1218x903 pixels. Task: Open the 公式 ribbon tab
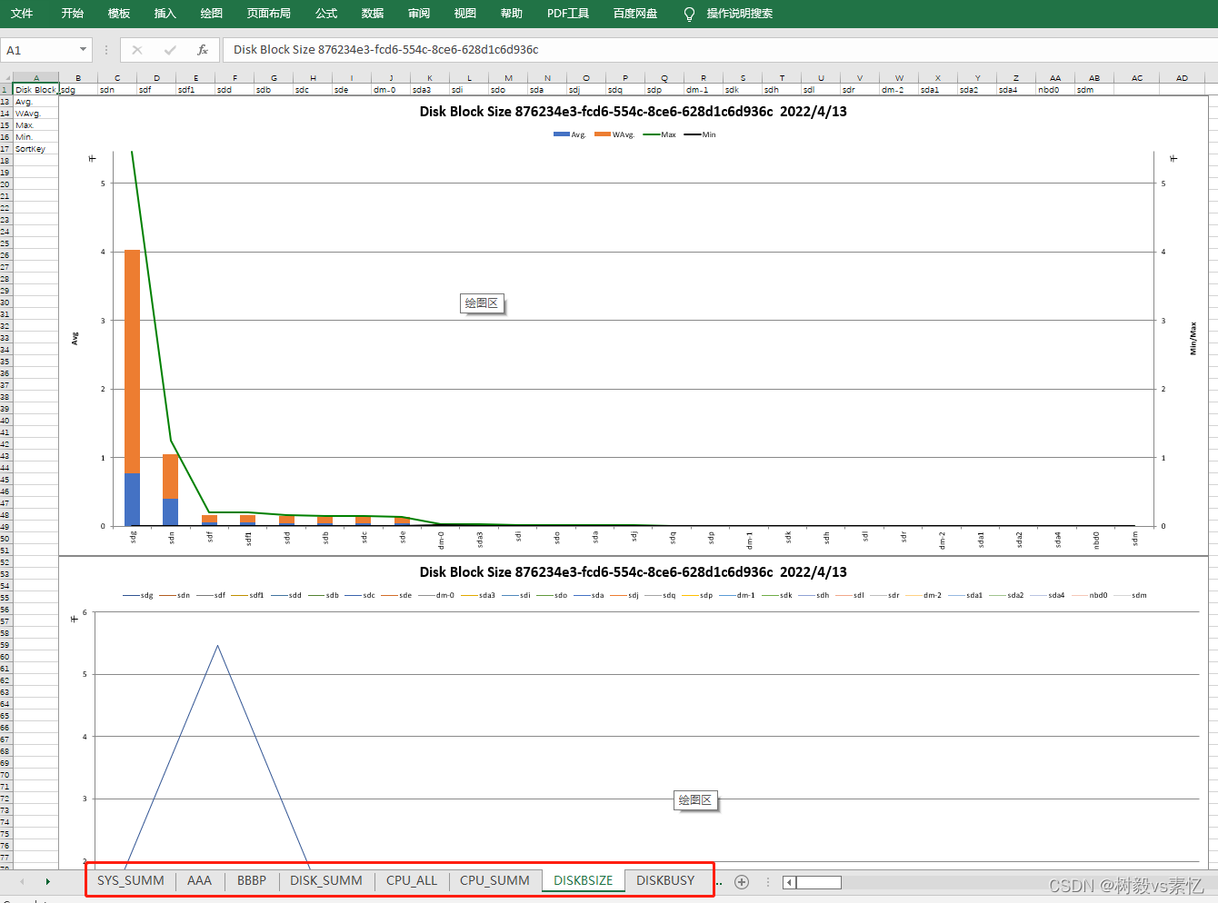pyautogui.click(x=326, y=14)
